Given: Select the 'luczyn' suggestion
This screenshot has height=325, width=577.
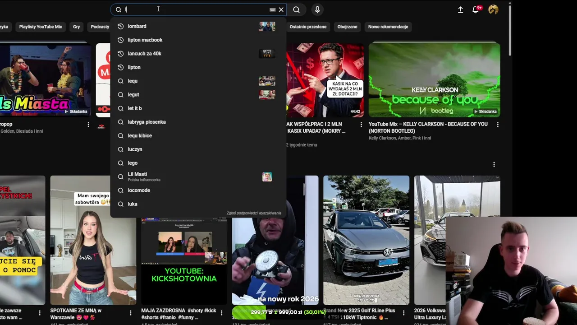Looking at the screenshot, I should click(198, 149).
